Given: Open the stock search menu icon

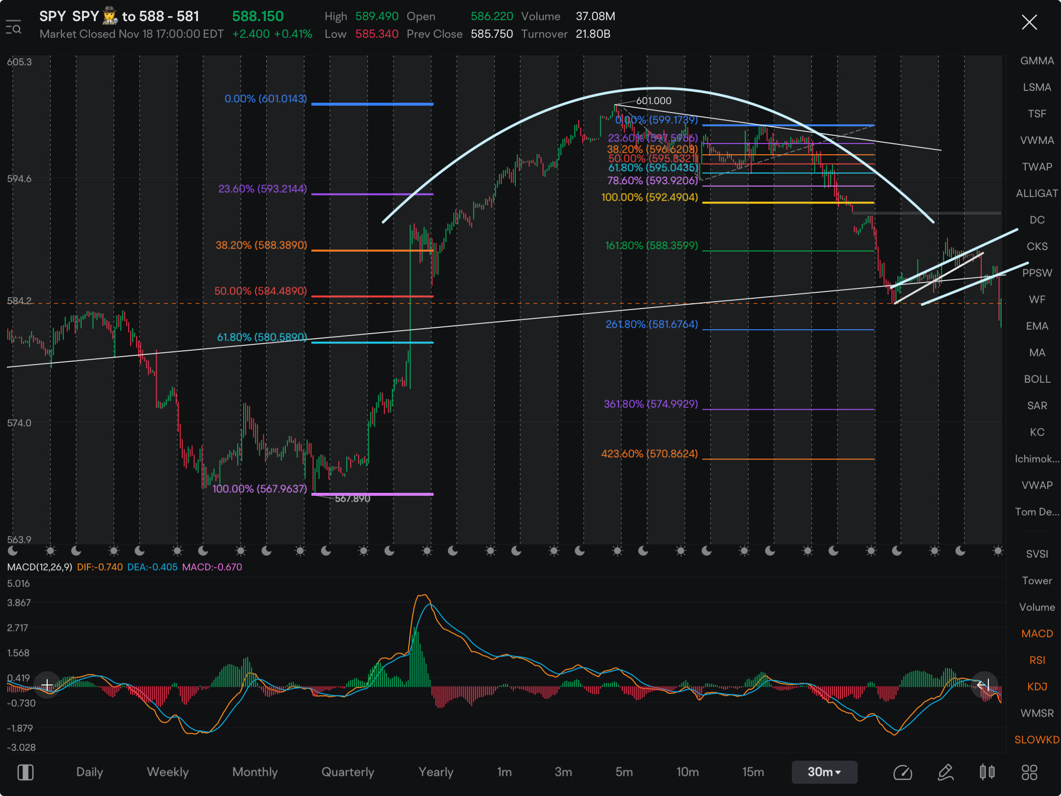Looking at the screenshot, I should pos(14,28).
